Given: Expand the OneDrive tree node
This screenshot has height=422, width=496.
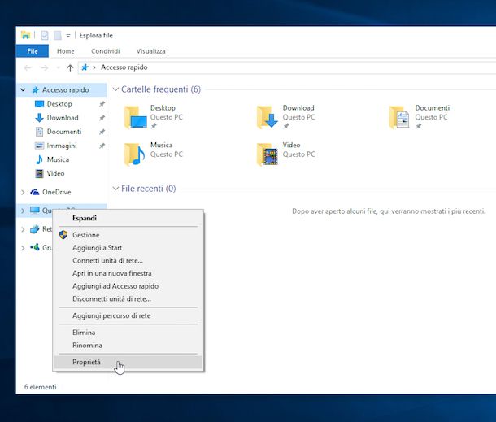Looking at the screenshot, I should point(23,192).
